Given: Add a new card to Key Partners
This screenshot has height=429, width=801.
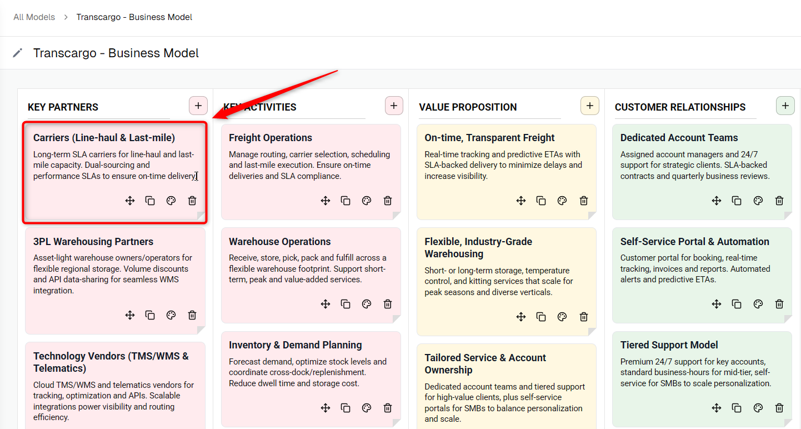Looking at the screenshot, I should point(198,106).
